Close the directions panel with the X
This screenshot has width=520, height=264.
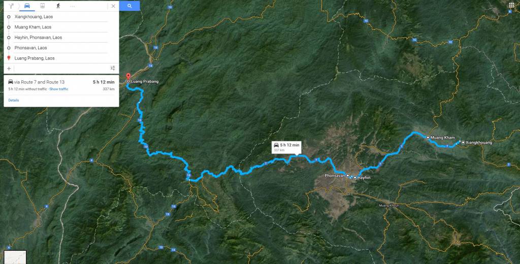113,6
